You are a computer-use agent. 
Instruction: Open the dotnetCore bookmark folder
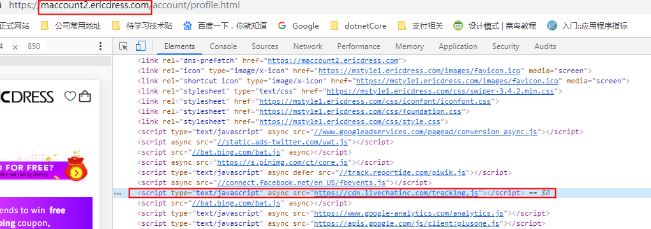click(x=358, y=25)
